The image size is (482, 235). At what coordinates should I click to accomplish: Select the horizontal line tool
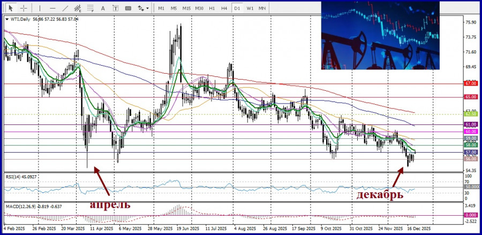52,8
